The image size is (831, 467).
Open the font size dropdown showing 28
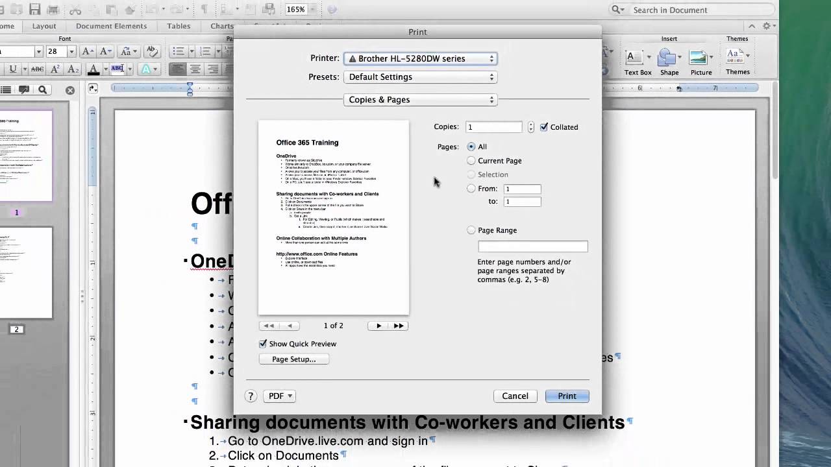tap(71, 51)
